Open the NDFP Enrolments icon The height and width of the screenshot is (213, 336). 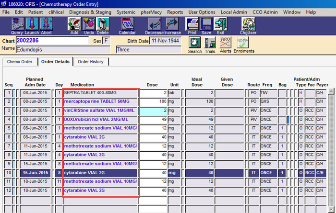(x=243, y=42)
